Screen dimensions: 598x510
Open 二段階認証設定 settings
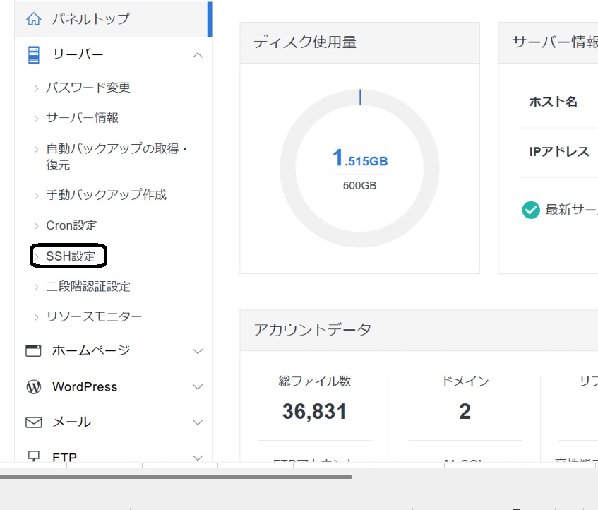tap(88, 287)
